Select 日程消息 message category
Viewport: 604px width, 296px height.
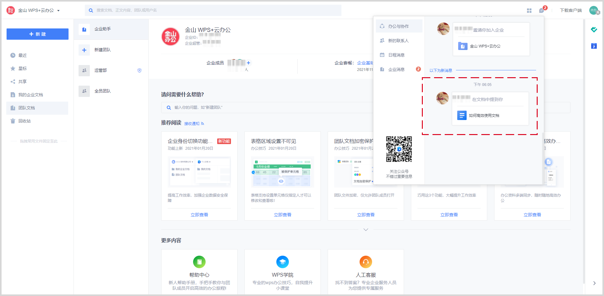pos(399,55)
